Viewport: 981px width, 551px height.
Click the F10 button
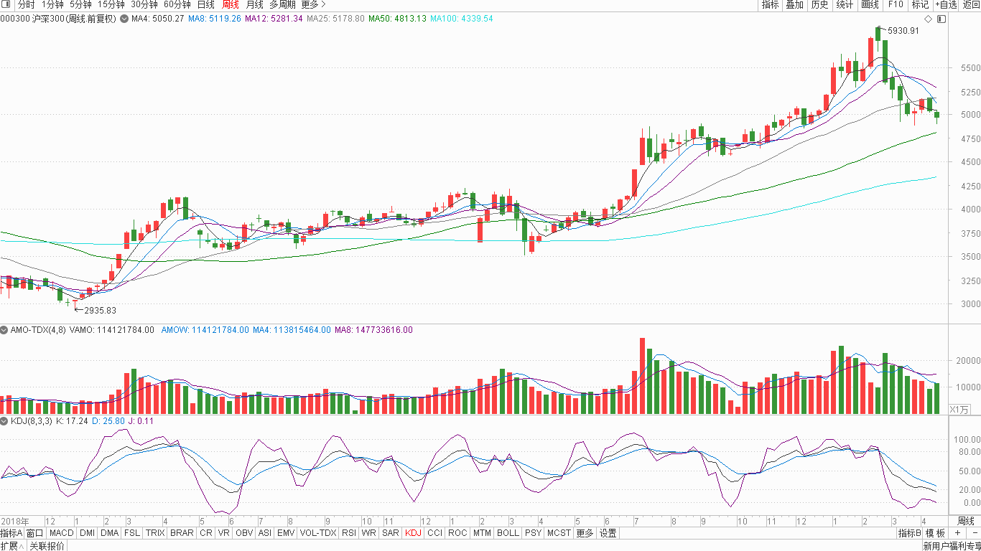click(895, 4)
